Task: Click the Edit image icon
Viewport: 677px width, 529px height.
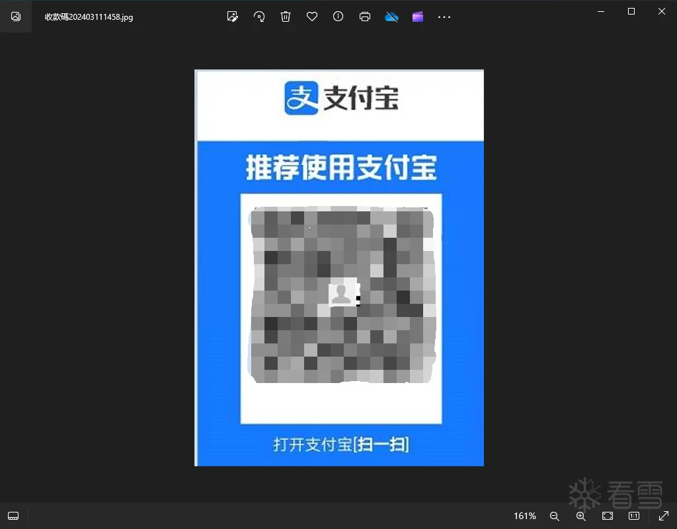Action: click(232, 17)
